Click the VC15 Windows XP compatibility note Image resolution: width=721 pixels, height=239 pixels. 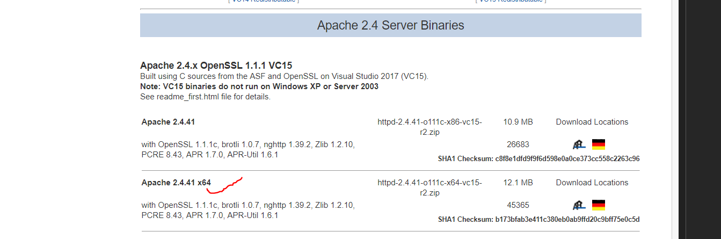click(259, 86)
